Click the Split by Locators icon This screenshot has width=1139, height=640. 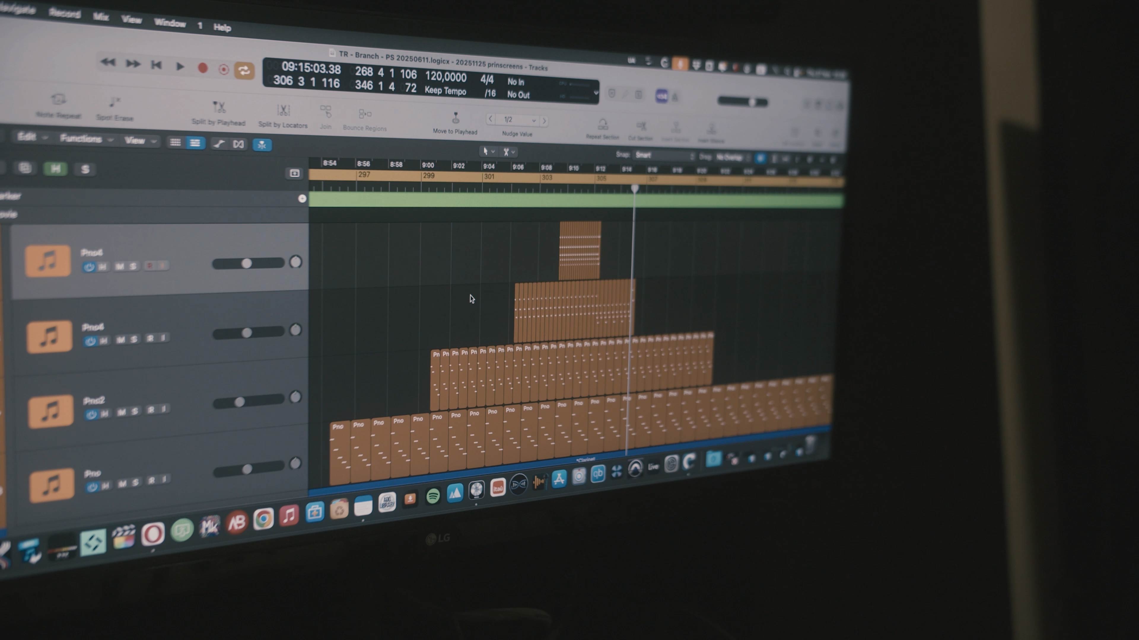pyautogui.click(x=283, y=110)
